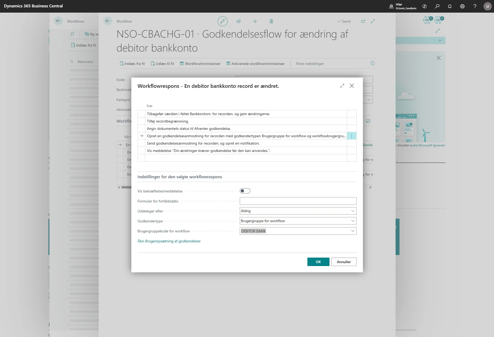
Task: Close the teaser banner with X on right
Action: tap(438, 58)
